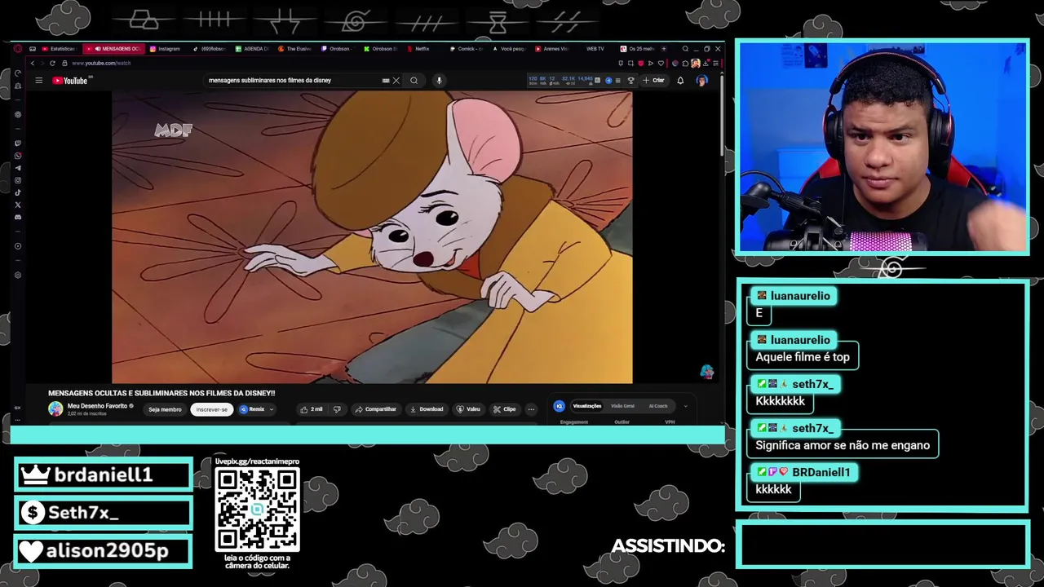
Task: Open channel avatar Meu Desenho Favorito
Action: click(55, 409)
